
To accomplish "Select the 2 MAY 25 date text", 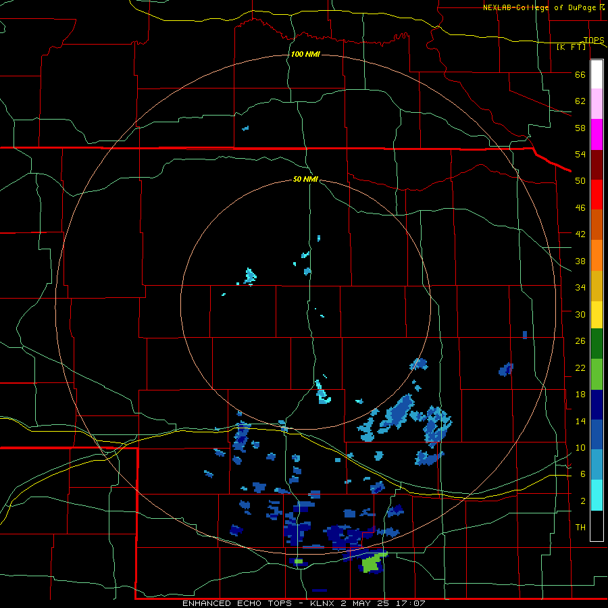I will (365, 603).
